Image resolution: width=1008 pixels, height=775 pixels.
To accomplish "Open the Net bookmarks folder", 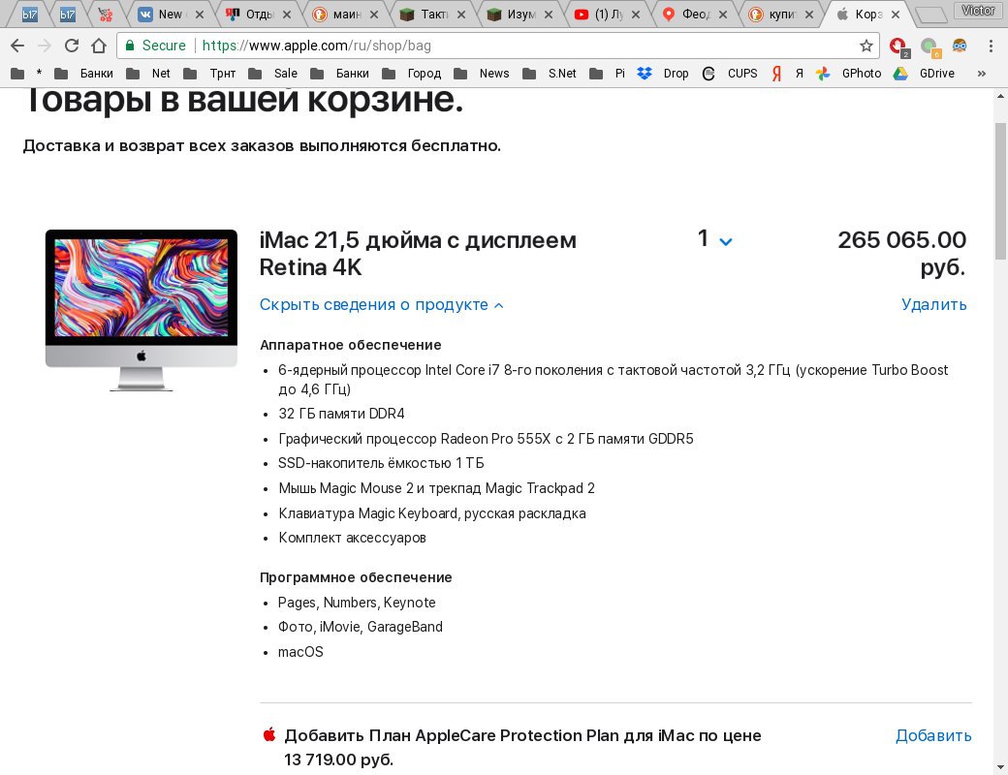I will tap(148, 74).
